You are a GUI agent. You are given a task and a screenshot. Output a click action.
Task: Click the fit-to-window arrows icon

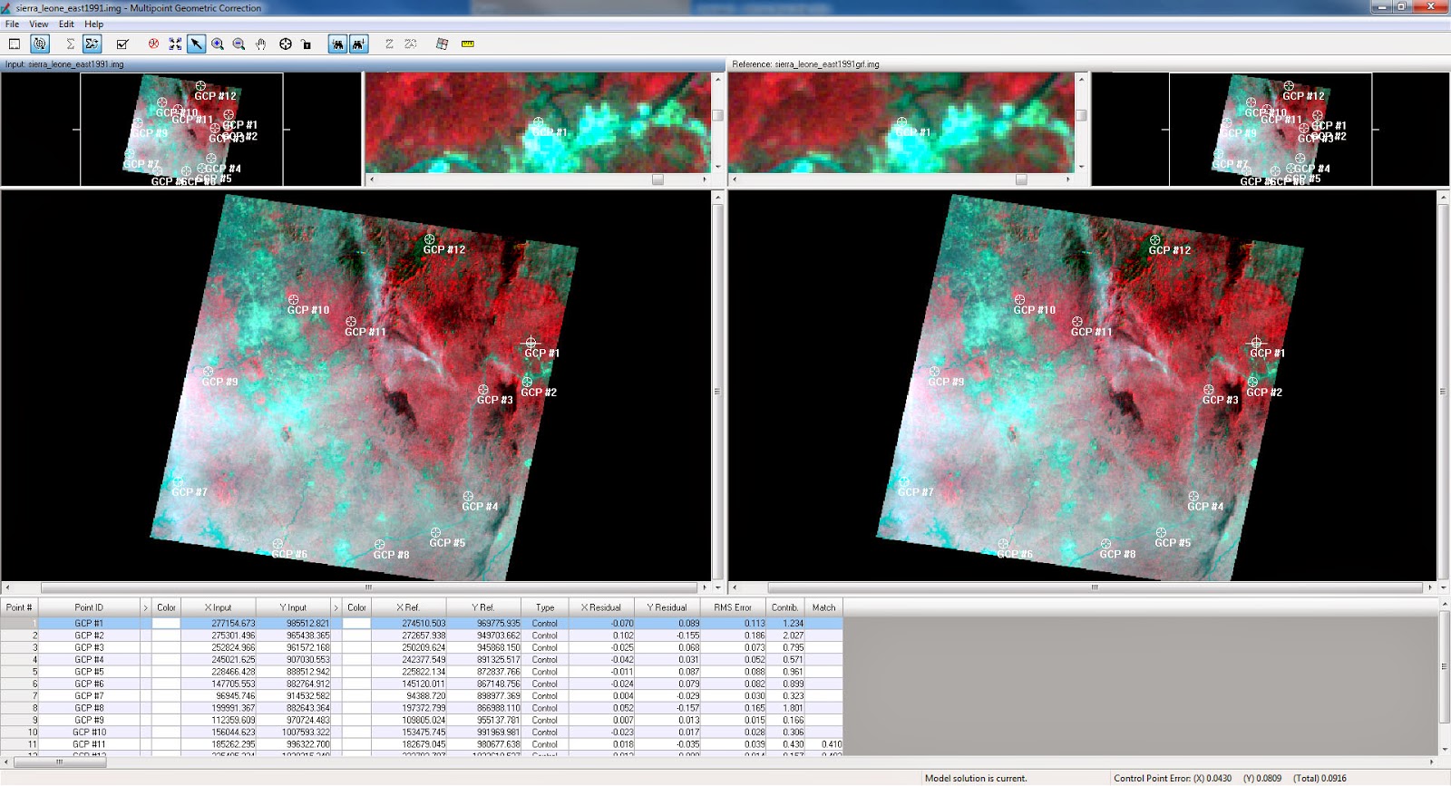click(175, 44)
